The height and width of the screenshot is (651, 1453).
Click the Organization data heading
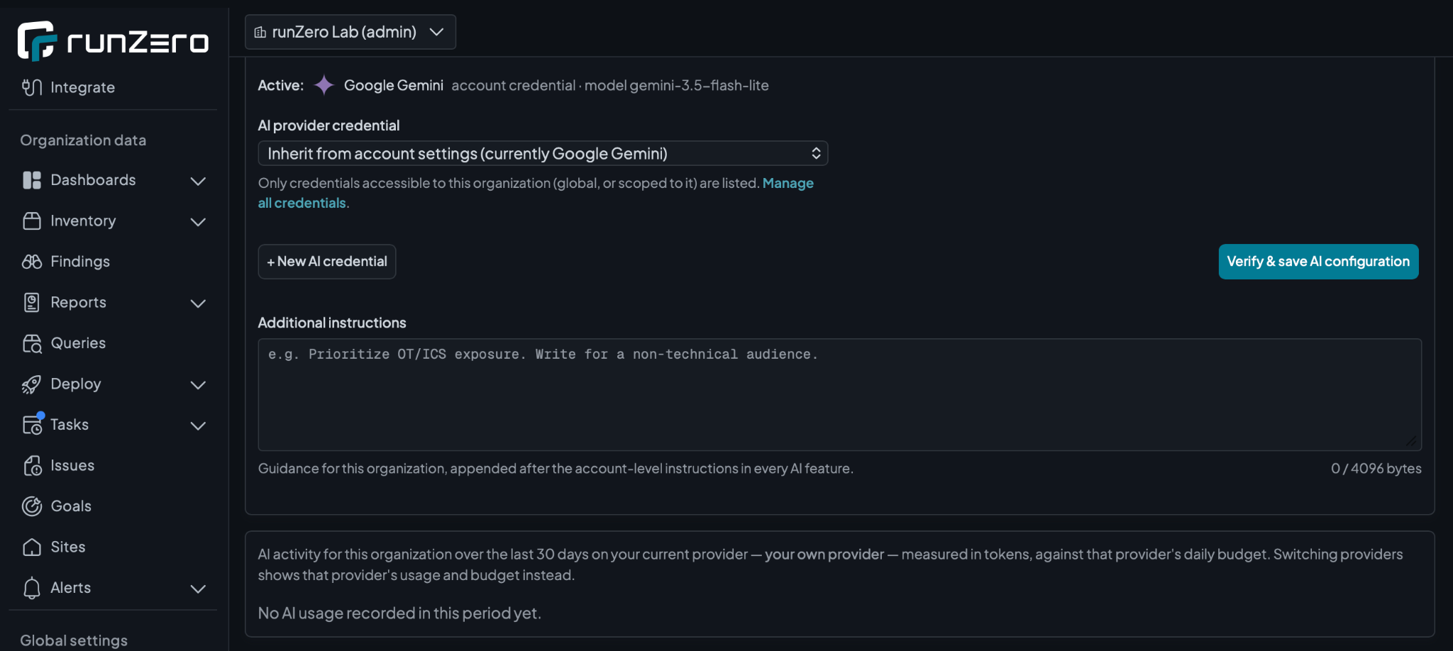pyautogui.click(x=83, y=140)
